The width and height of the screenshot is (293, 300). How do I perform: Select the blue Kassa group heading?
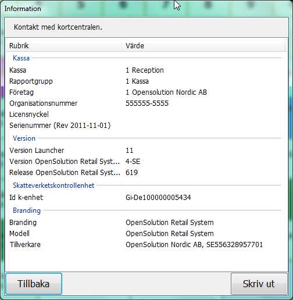tap(21, 58)
